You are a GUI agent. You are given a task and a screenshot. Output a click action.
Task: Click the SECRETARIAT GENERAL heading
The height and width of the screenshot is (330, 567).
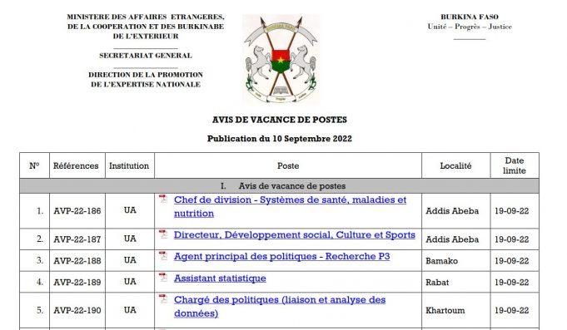point(146,56)
